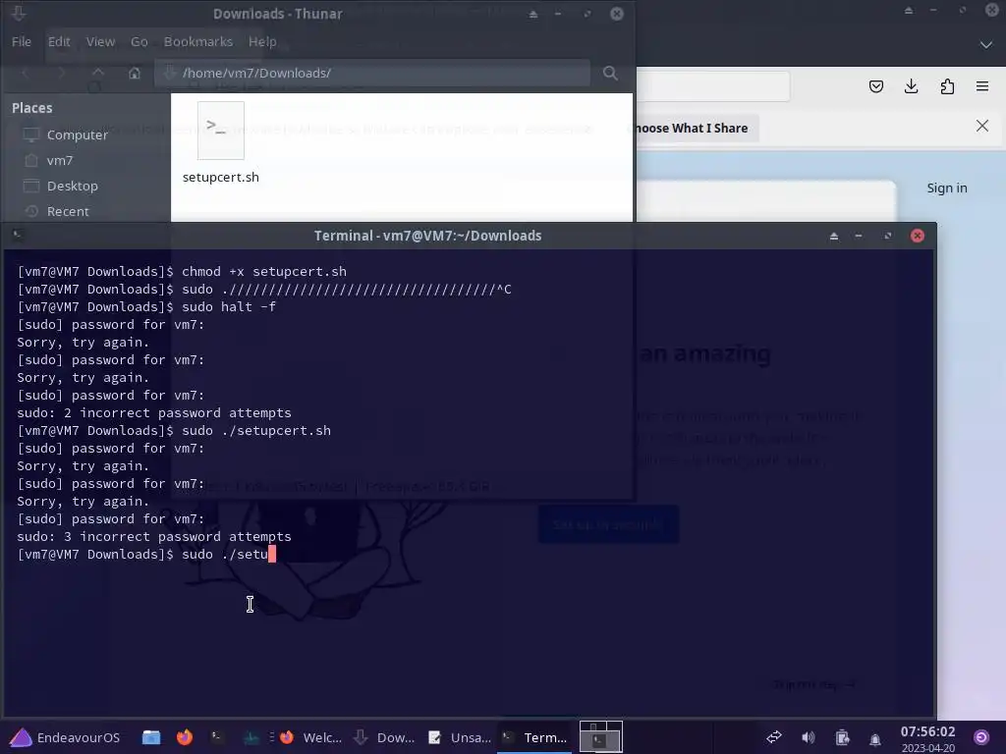Click Thunar titlebar keep-above arrow icon
Viewport: 1006px width, 754px height.
click(533, 14)
